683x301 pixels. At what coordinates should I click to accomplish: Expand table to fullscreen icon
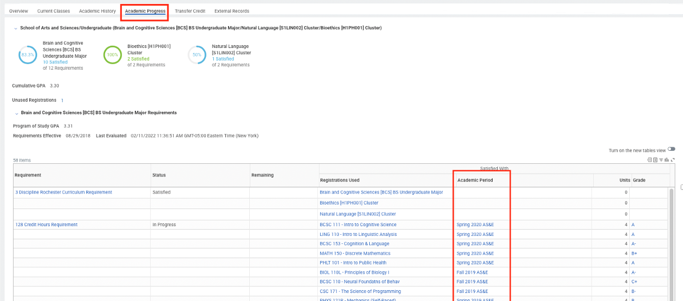pyautogui.click(x=673, y=160)
